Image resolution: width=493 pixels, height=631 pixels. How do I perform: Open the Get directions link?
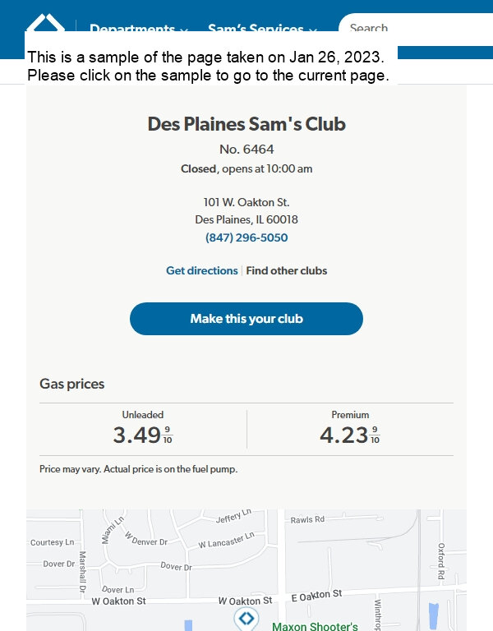(201, 270)
